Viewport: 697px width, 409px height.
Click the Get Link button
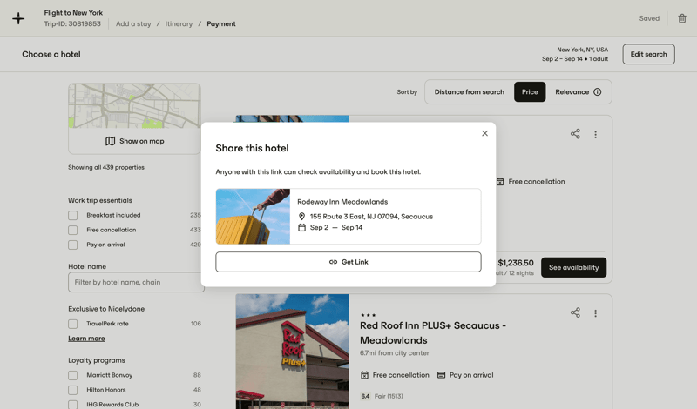[x=348, y=262]
